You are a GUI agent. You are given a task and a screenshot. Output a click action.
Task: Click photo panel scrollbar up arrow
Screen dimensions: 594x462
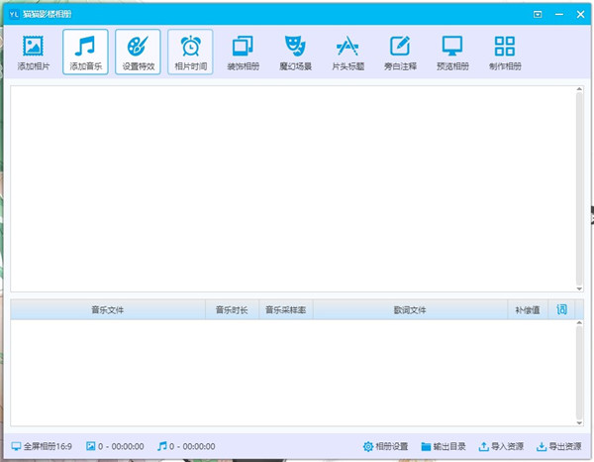tap(579, 89)
